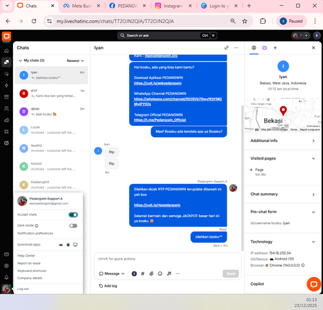This screenshot has height=310, width=323.
Task: Add a panel with the plus tab
Action: pyautogui.click(x=275, y=48)
